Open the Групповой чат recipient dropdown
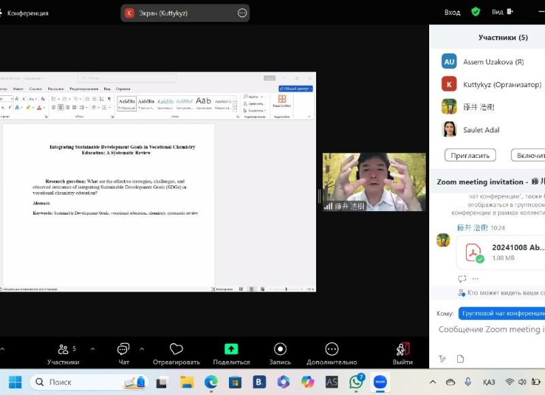Image resolution: width=545 pixels, height=395 pixels. pos(501,313)
